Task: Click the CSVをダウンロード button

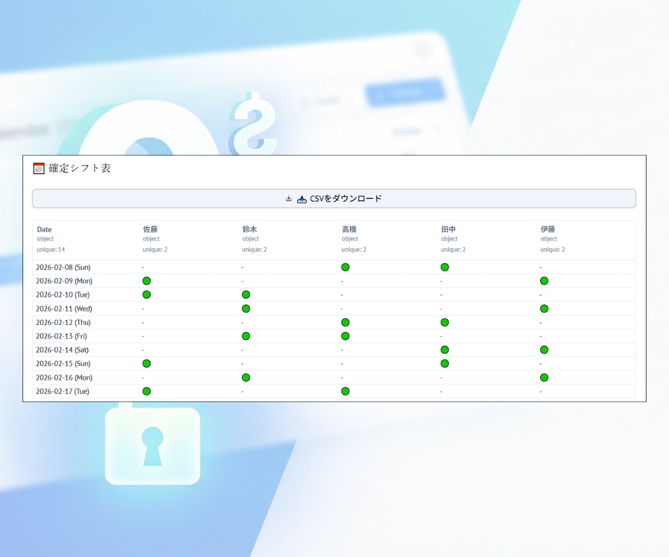Action: [x=334, y=198]
